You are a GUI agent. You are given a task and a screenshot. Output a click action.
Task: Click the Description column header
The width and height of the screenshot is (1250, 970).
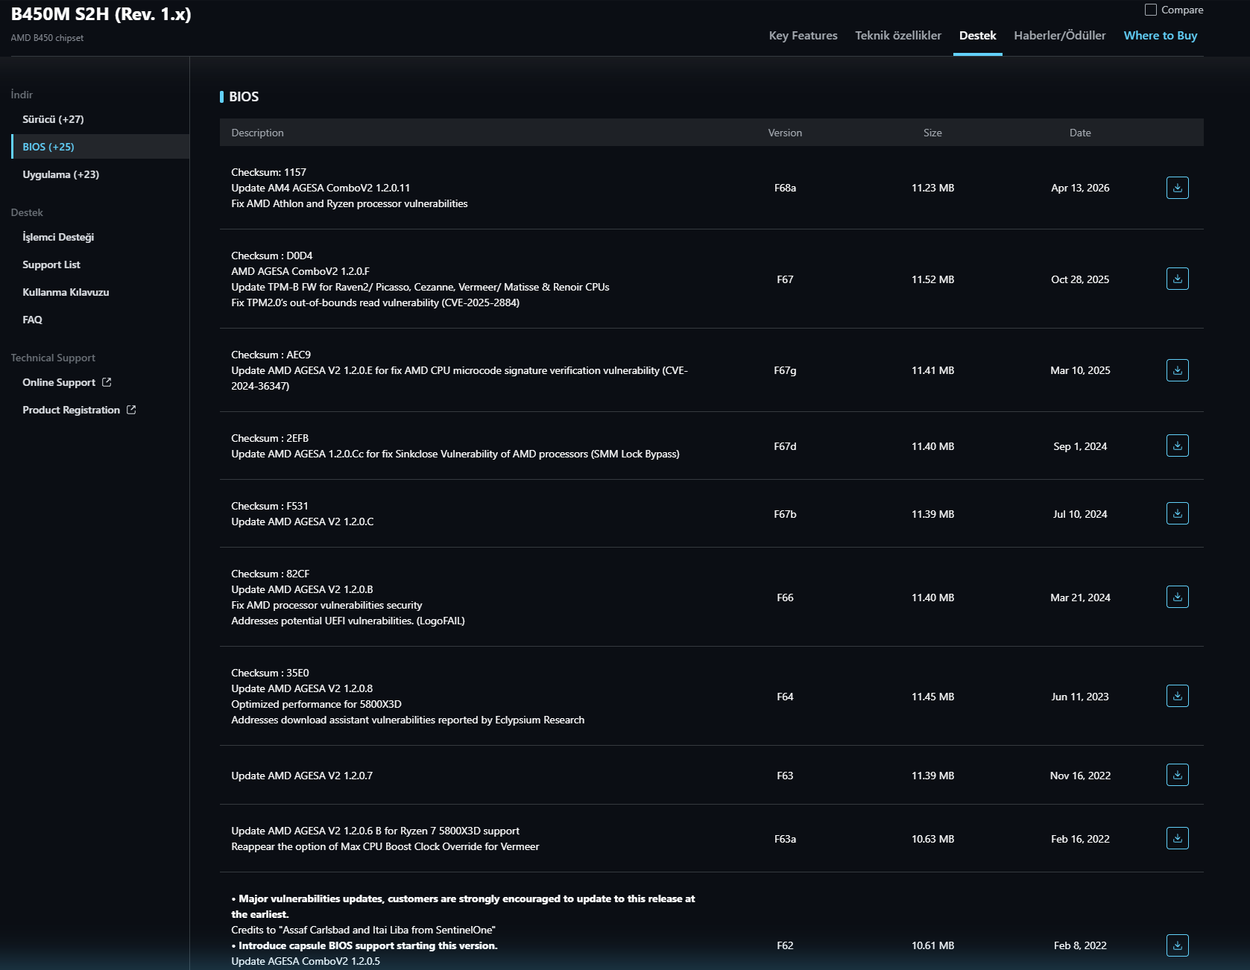tap(257, 133)
